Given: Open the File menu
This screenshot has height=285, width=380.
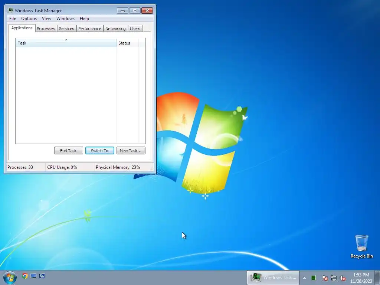Looking at the screenshot, I should point(13,19).
